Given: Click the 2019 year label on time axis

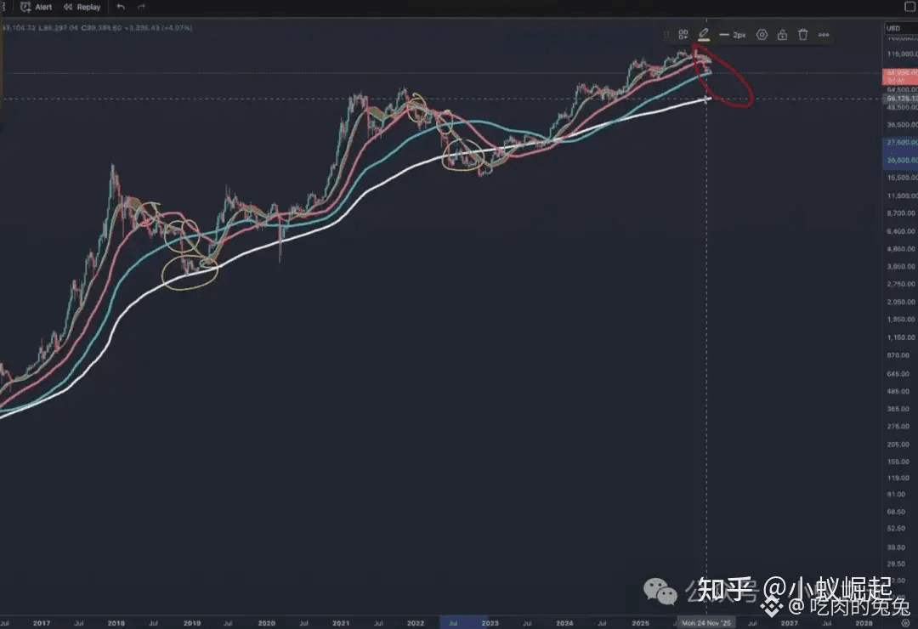Looking at the screenshot, I should (x=192, y=623).
